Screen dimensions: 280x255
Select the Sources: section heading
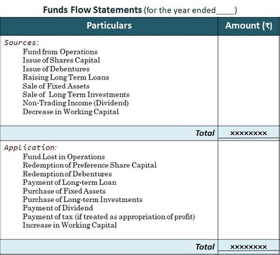pyautogui.click(x=21, y=42)
